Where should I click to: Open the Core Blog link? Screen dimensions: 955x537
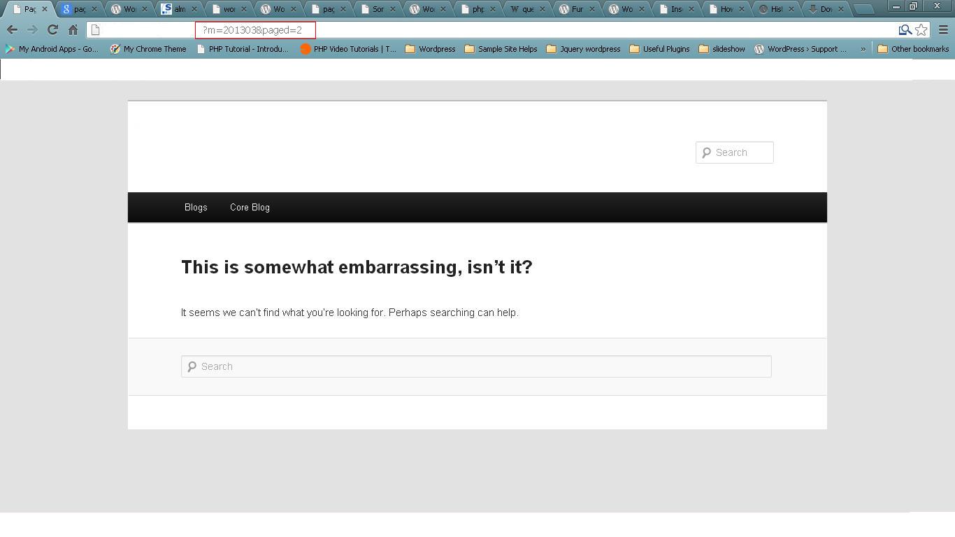pyautogui.click(x=250, y=207)
